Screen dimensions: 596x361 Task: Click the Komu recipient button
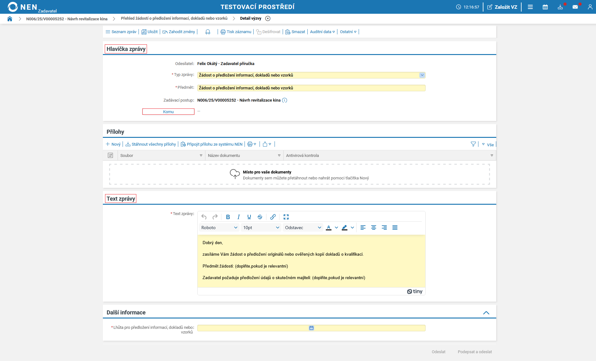pos(168,112)
